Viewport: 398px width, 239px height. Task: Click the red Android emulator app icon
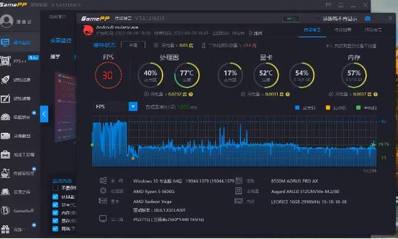[x=88, y=30]
